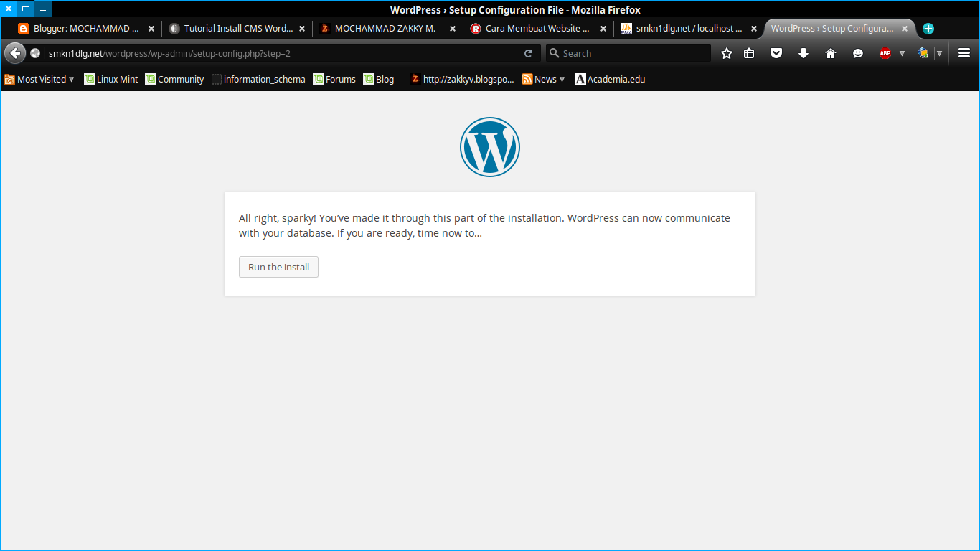Open the Community bookmark
Screen dimensions: 980x551
pyautogui.click(x=174, y=80)
